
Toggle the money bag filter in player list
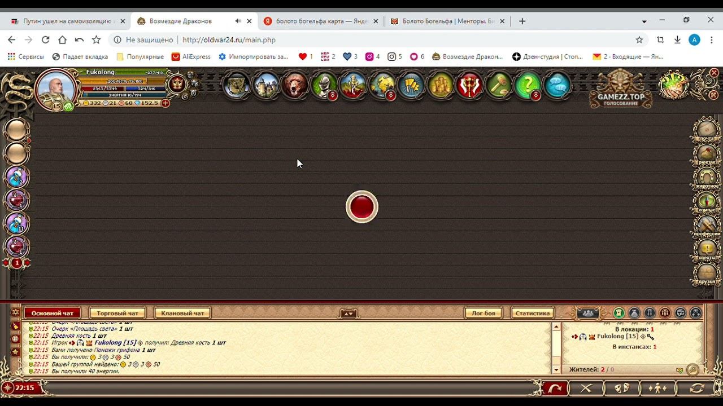click(634, 313)
